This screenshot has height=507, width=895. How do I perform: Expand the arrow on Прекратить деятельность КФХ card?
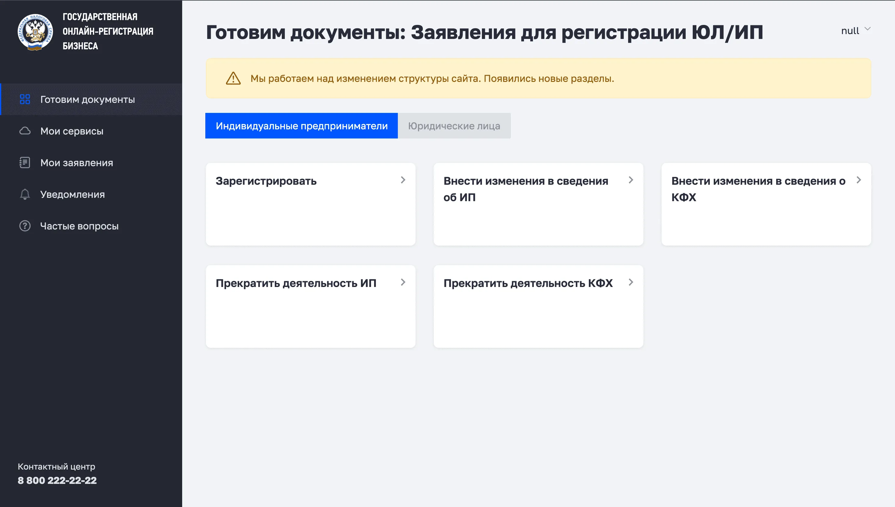(631, 283)
